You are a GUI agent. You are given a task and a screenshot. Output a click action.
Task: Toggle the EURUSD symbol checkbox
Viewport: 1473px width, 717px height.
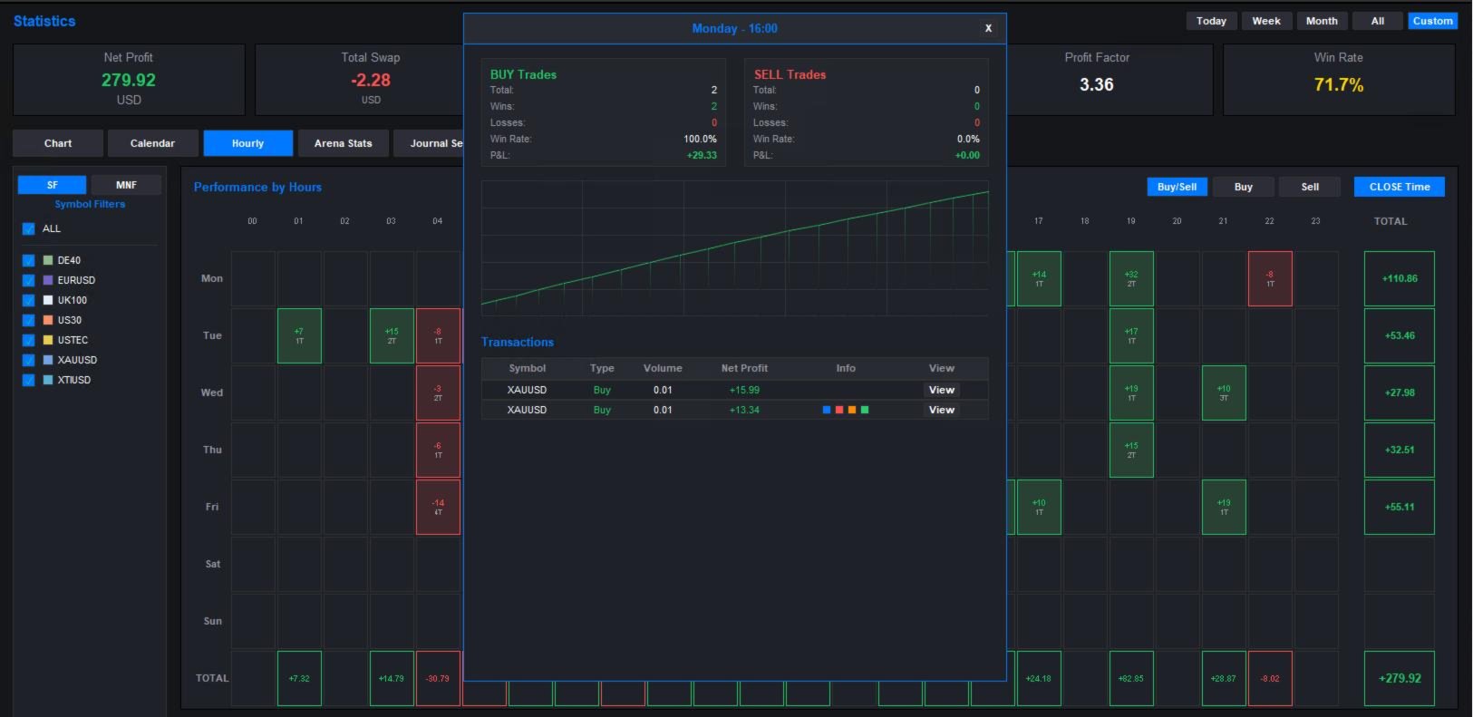pyautogui.click(x=28, y=280)
